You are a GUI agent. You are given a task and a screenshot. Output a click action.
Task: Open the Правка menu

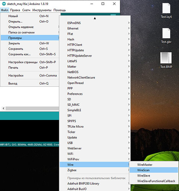coord(15,10)
